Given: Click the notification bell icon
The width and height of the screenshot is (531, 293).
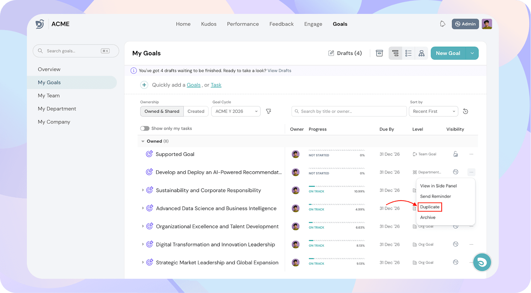Looking at the screenshot, I should pyautogui.click(x=442, y=24).
